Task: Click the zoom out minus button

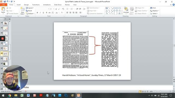Action: pos(155,91)
